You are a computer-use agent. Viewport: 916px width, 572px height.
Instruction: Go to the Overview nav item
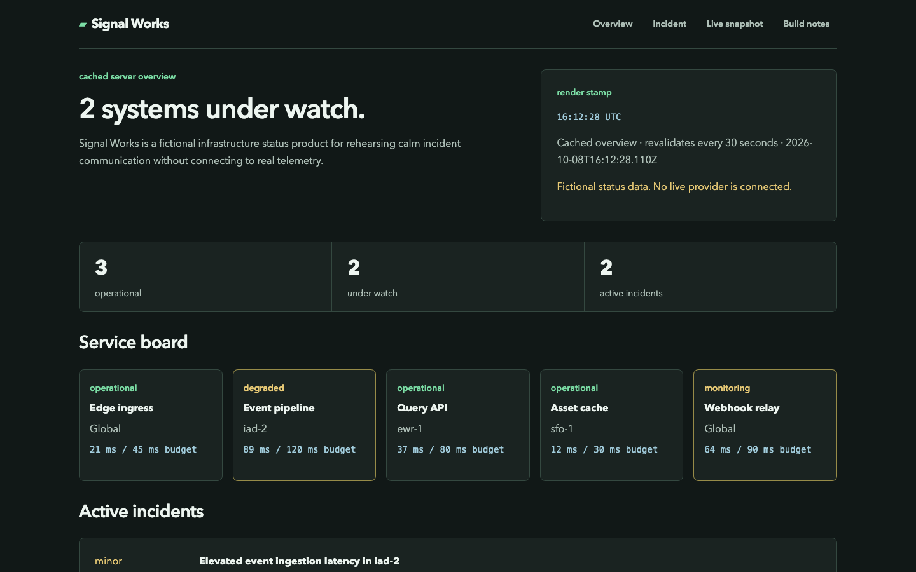tap(613, 24)
